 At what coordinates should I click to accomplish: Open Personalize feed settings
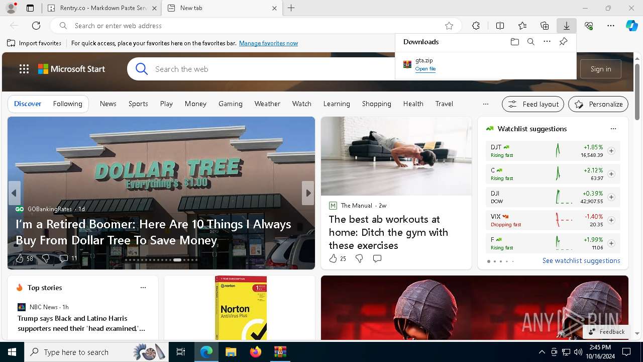[598, 104]
